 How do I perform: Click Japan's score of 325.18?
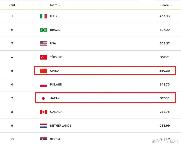(165, 98)
